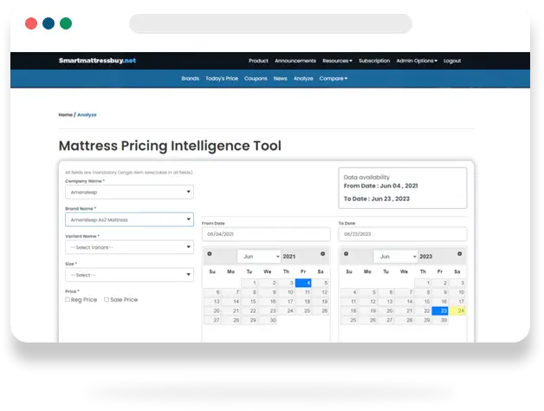Screen dimensions: 544x411
Task: Expand the Compare menu
Action: click(x=334, y=79)
